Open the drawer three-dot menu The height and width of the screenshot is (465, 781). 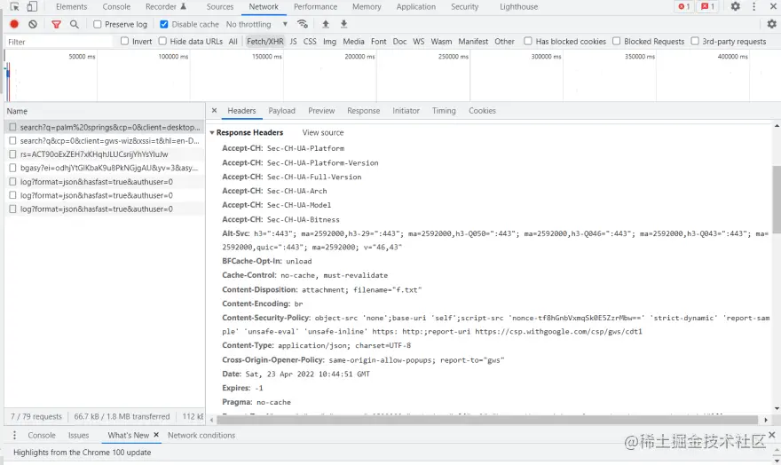coord(14,436)
